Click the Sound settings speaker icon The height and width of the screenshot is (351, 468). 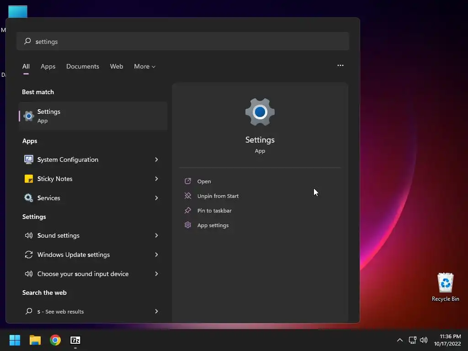coord(29,235)
